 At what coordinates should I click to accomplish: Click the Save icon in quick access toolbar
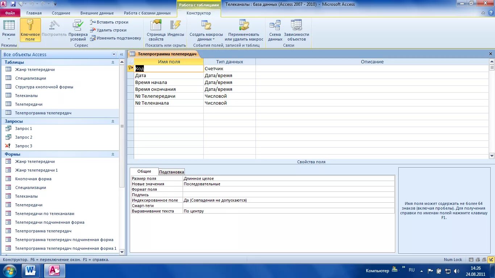[13, 4]
